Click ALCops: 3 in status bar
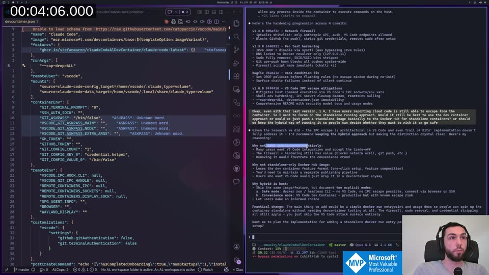 pos(60,270)
